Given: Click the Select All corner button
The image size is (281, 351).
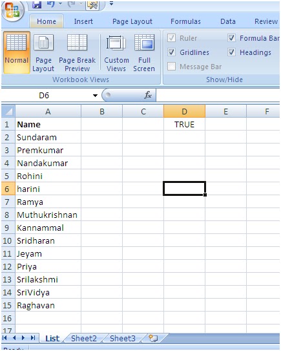Looking at the screenshot, I should (x=8, y=111).
